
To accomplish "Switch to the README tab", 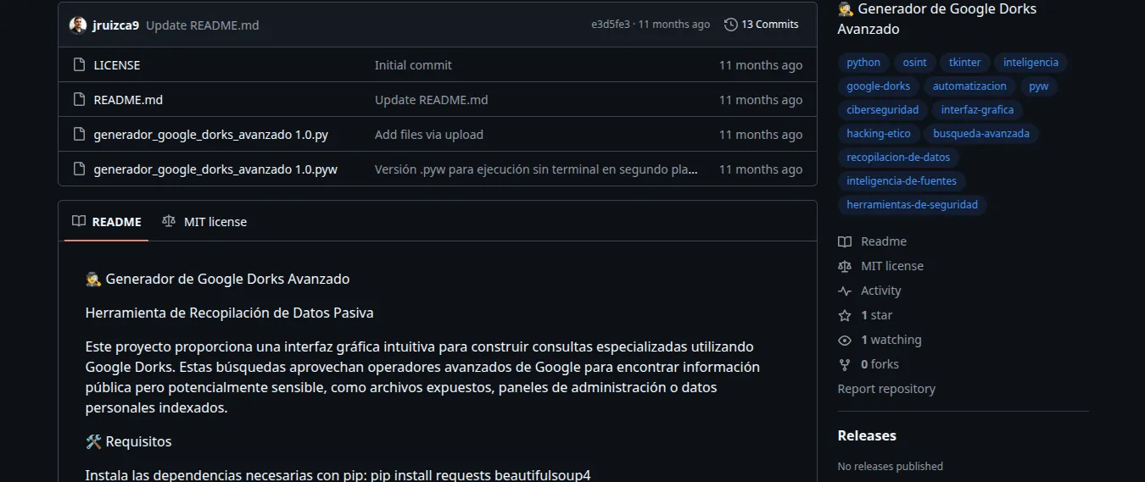I will [106, 222].
